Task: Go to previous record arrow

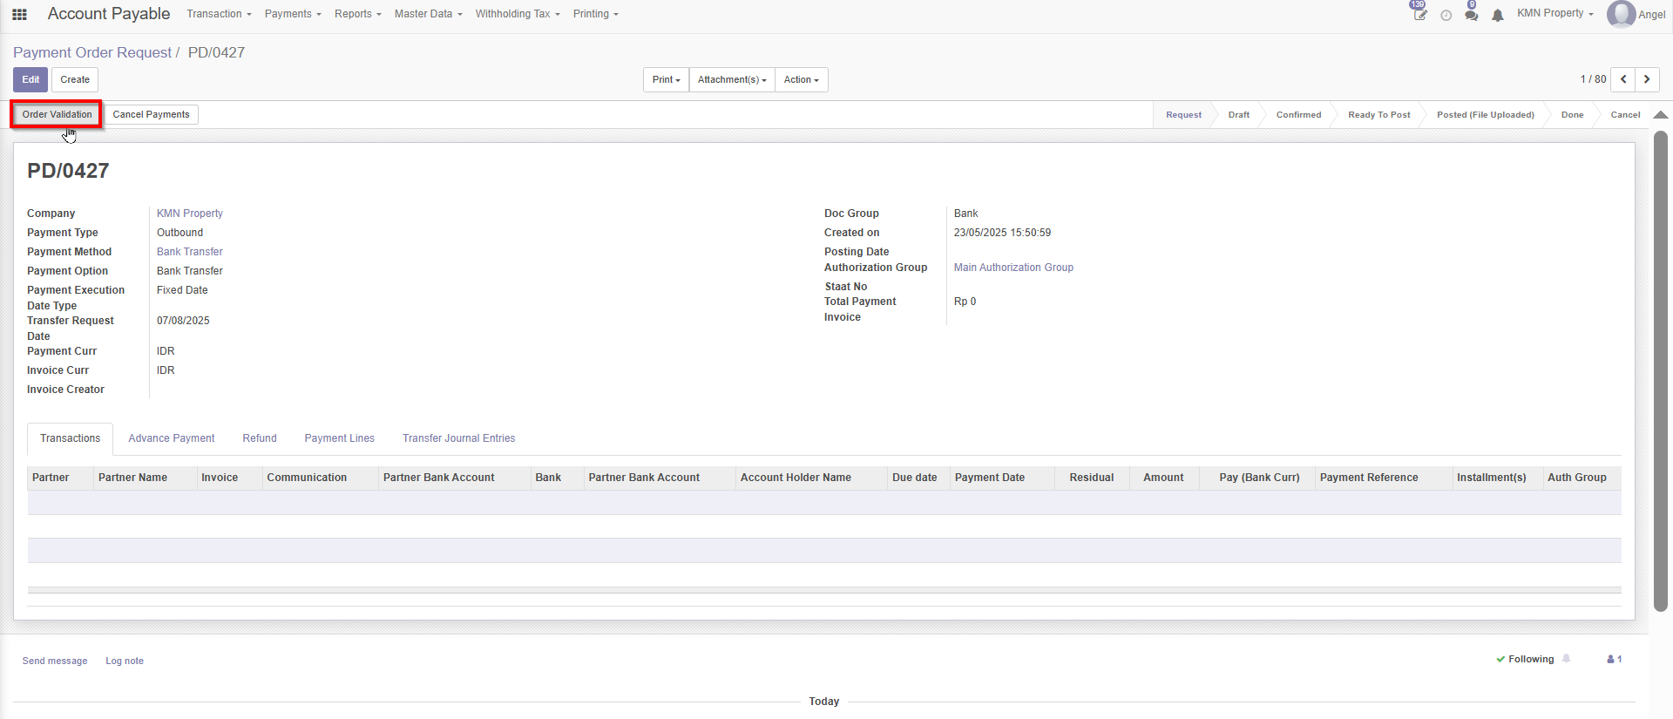Action: point(1622,79)
